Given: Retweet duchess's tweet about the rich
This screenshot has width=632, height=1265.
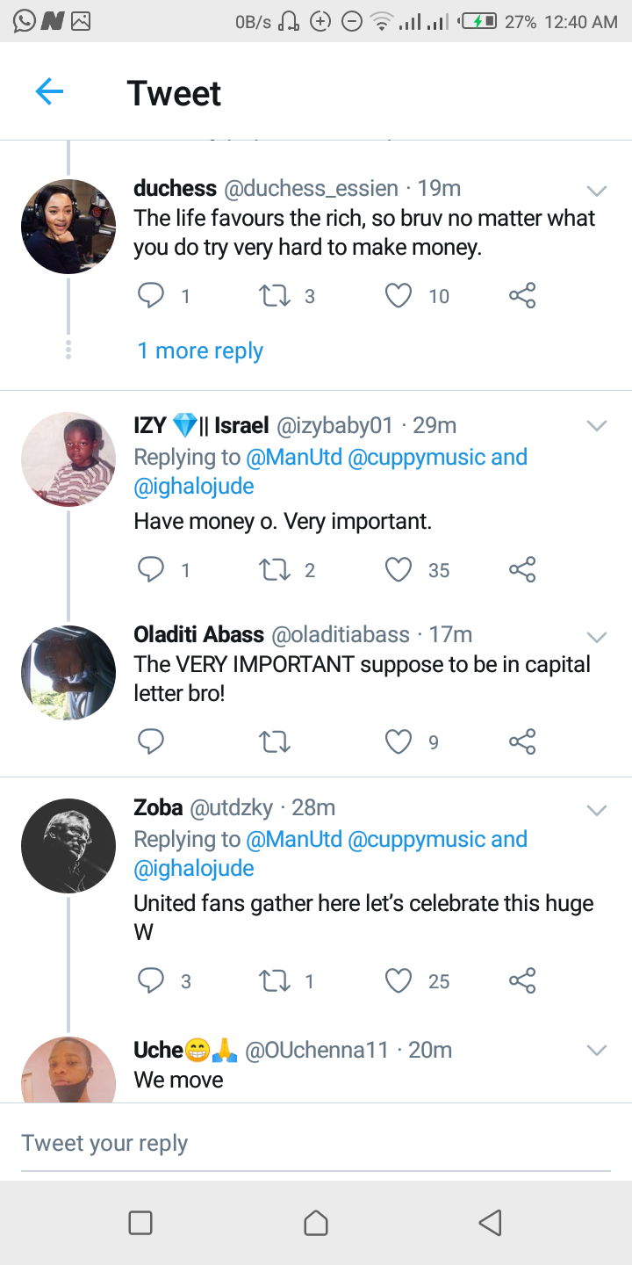Looking at the screenshot, I should [276, 296].
